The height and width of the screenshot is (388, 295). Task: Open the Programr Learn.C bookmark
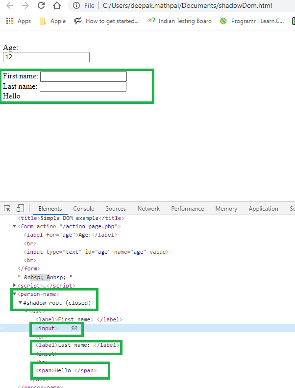click(251, 21)
